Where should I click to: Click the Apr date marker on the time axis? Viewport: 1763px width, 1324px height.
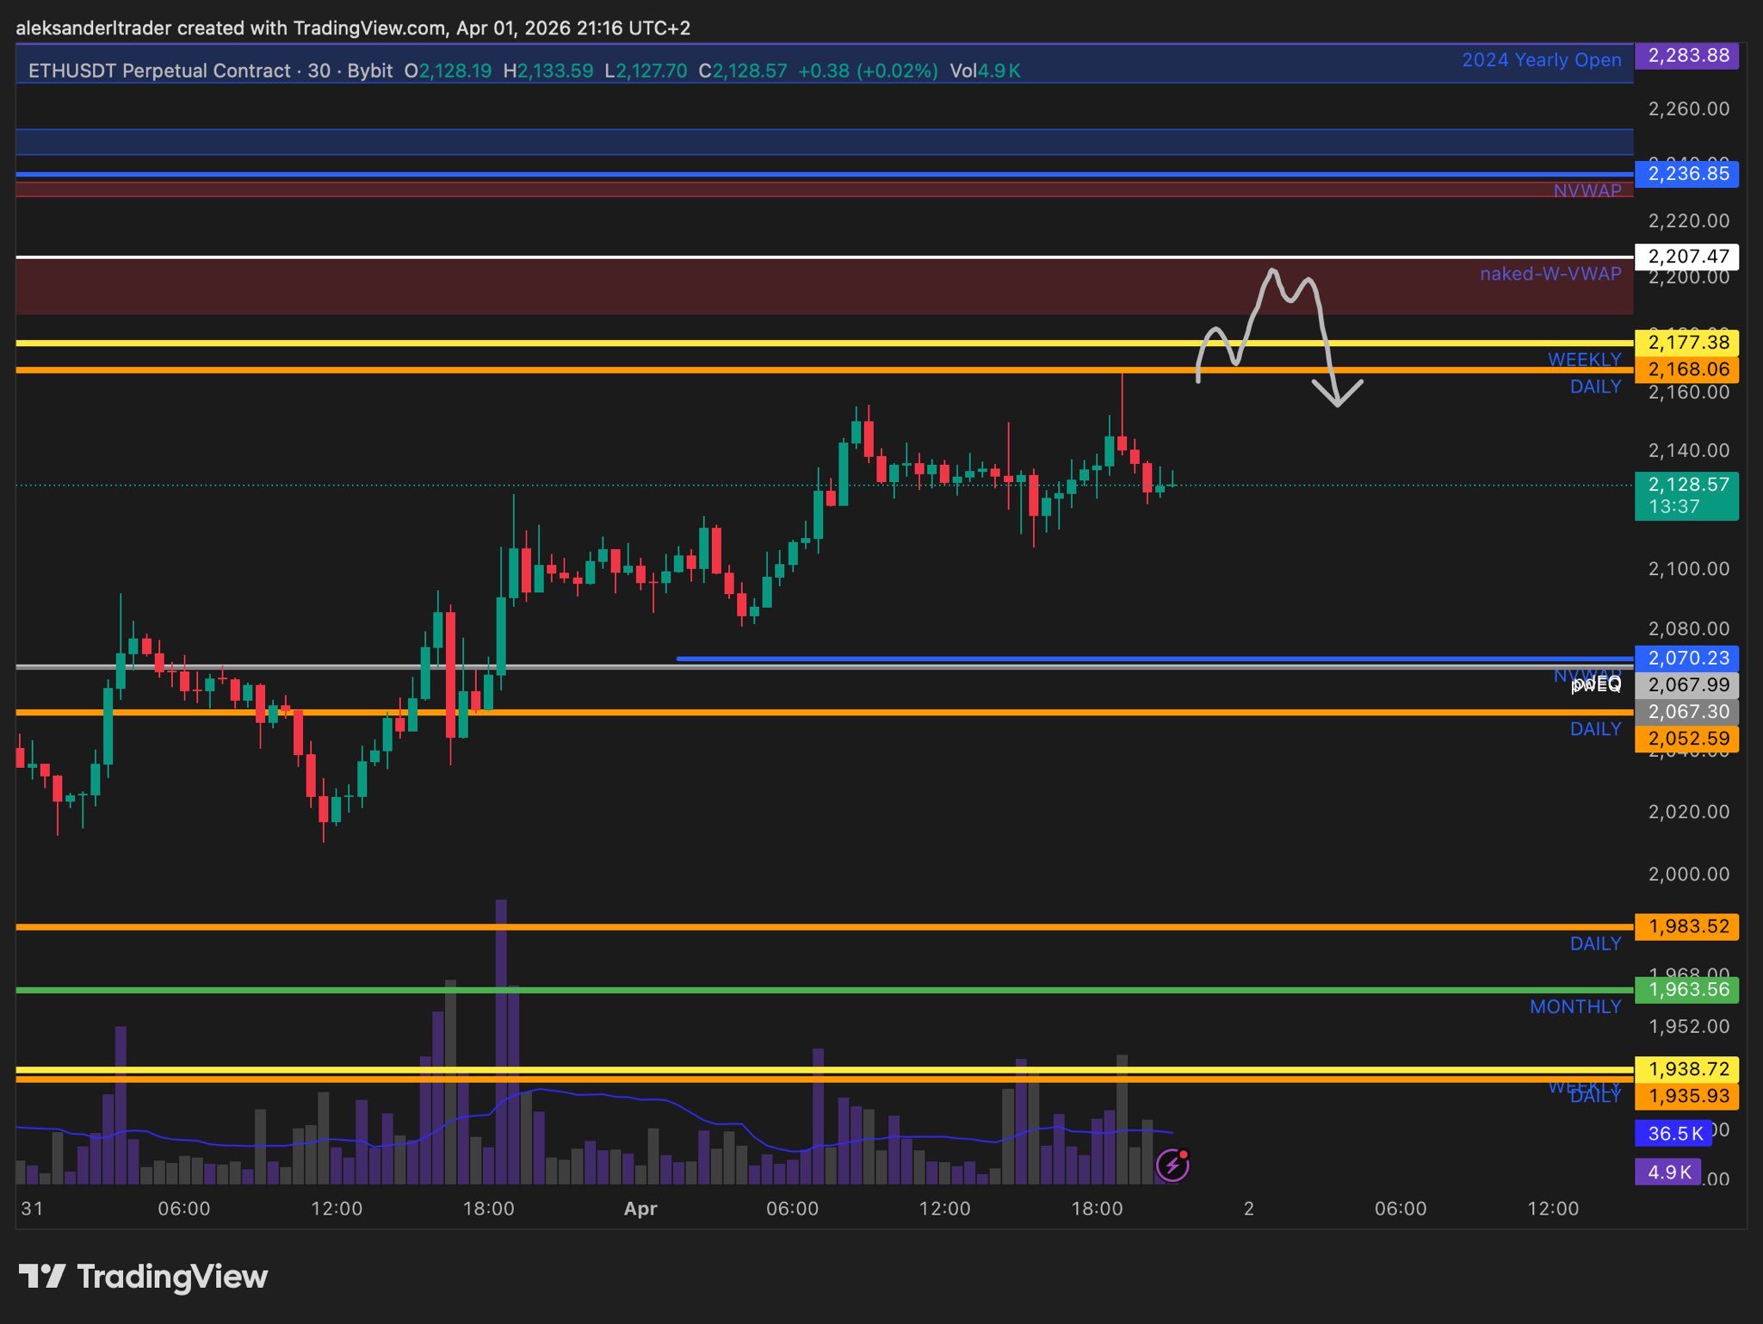pos(640,1209)
